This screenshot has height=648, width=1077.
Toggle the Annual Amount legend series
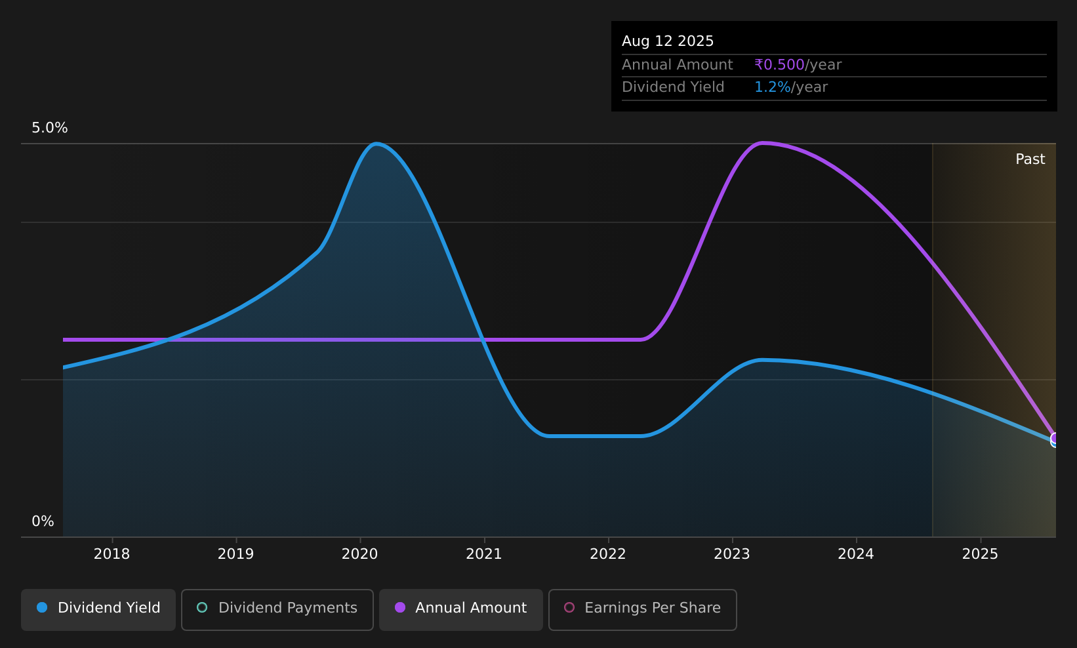point(460,609)
